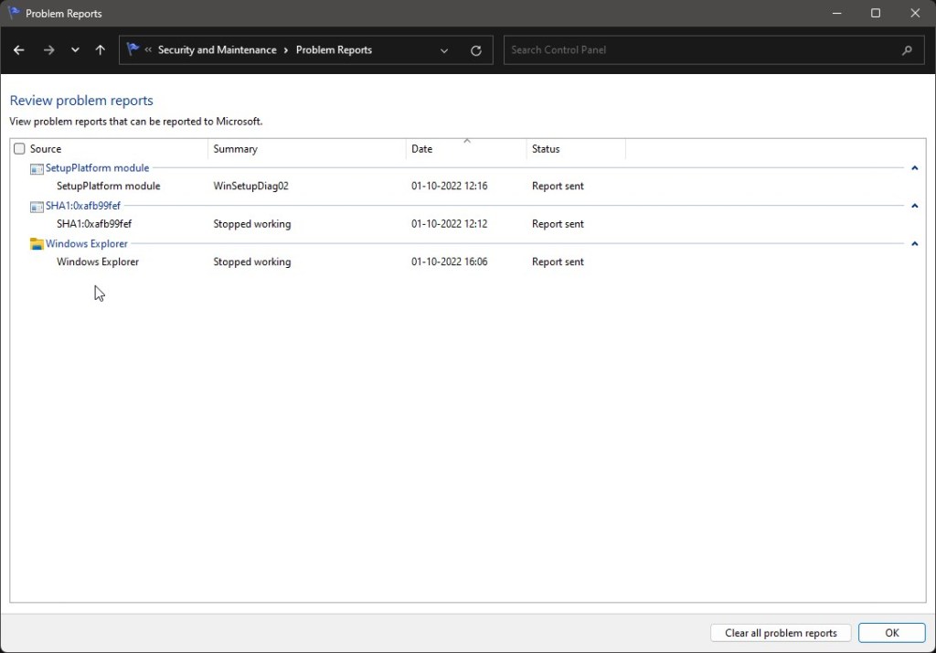
Task: Click the title bar Problem Reports flag icon
Action: [x=13, y=13]
